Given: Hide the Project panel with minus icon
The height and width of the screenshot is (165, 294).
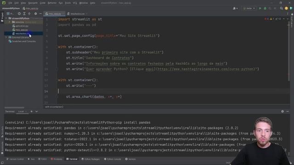Looking at the screenshot, I should [40, 14].
